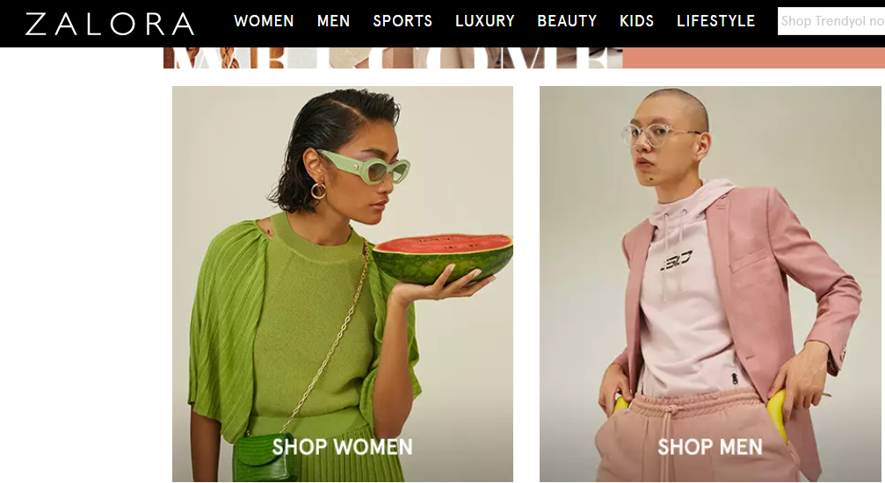The height and width of the screenshot is (483, 885).
Task: Open the ZALORA home logo
Action: [x=110, y=24]
